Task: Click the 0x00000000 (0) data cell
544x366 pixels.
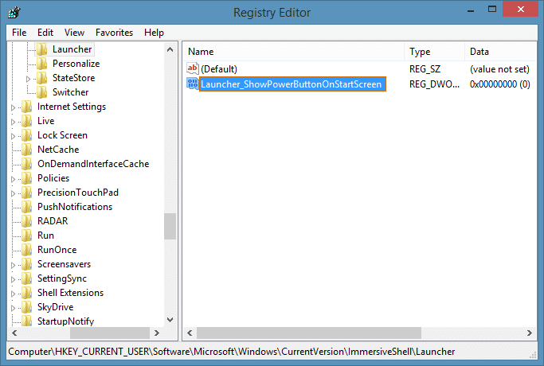Action: pyautogui.click(x=500, y=84)
